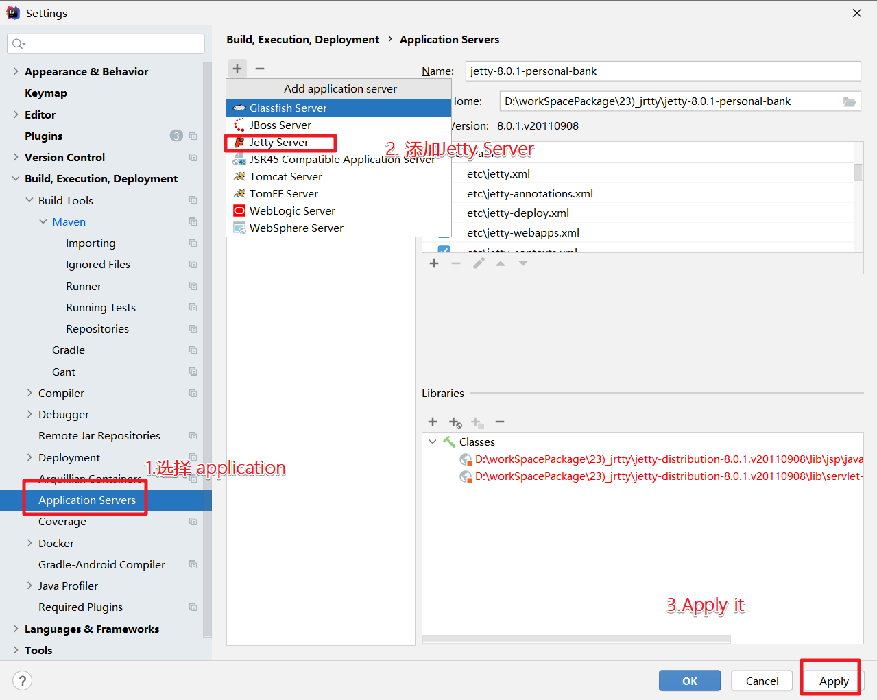Screen dimensions: 877x700
Task: Remove configuration file with minus below jetty list
Action: pos(456,263)
